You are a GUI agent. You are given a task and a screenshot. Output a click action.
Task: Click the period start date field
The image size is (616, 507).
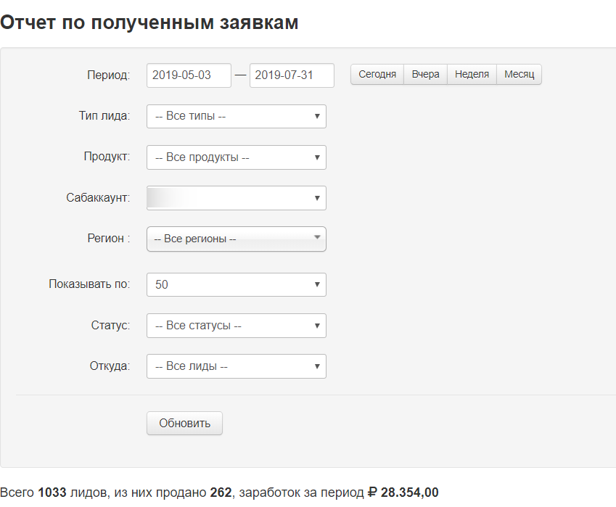189,75
